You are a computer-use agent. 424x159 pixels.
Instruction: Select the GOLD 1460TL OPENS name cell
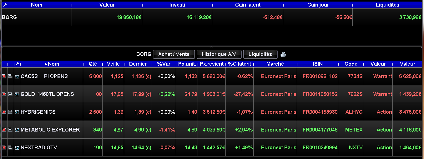(x=52, y=94)
